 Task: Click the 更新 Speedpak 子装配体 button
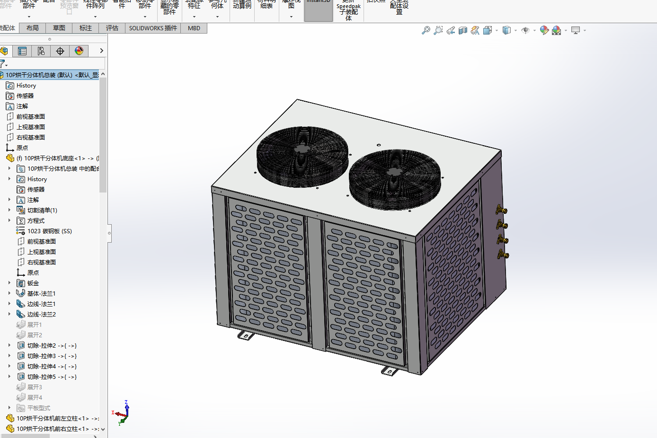(x=348, y=10)
